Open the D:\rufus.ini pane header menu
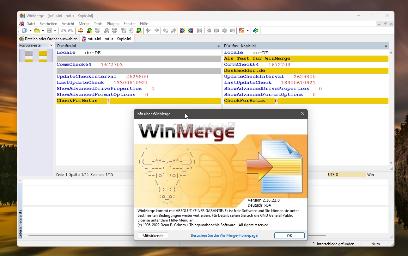The width and height of the screenshot is (408, 256). coord(218,46)
